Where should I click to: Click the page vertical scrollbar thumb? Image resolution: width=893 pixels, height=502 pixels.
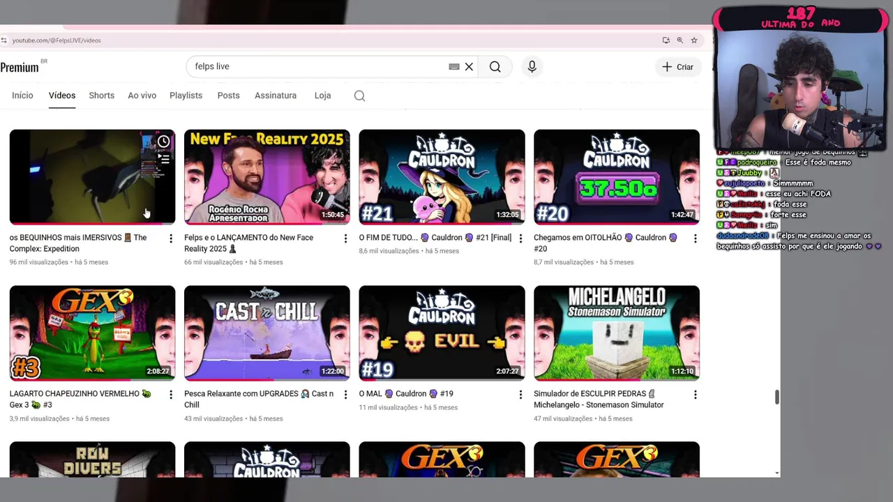coord(776,397)
